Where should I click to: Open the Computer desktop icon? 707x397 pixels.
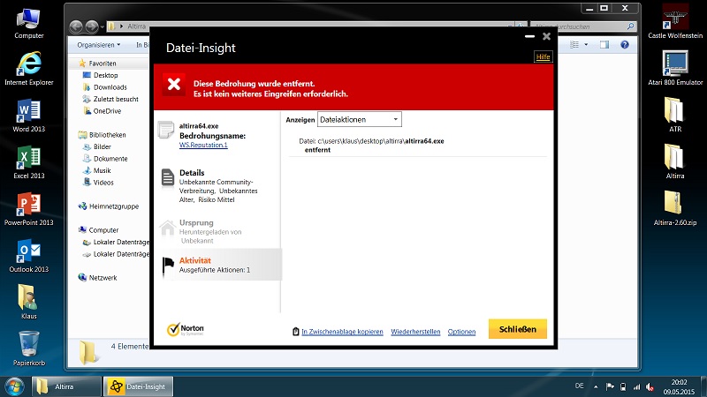28,24
